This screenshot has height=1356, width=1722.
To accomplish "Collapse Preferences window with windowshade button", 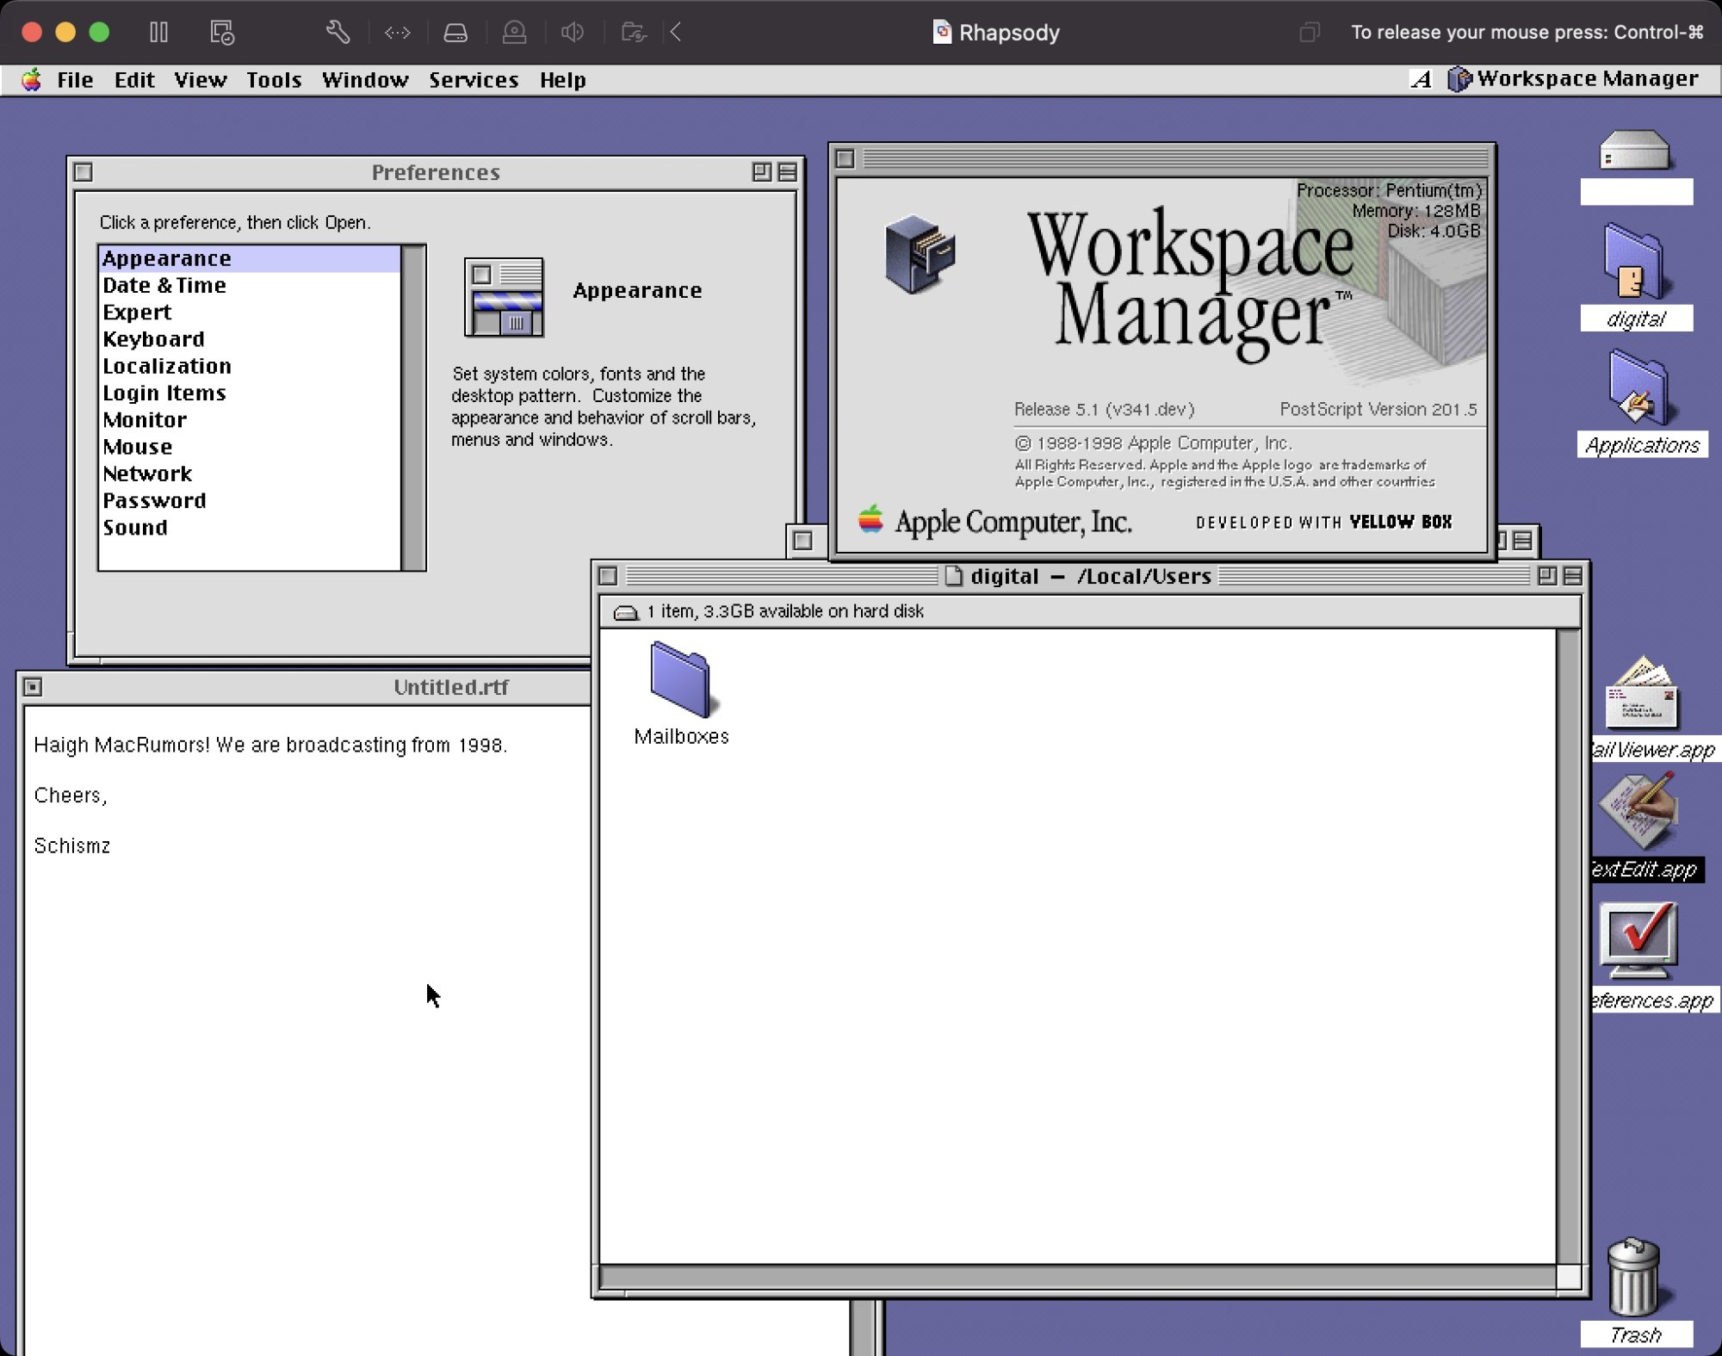I will pyautogui.click(x=787, y=172).
